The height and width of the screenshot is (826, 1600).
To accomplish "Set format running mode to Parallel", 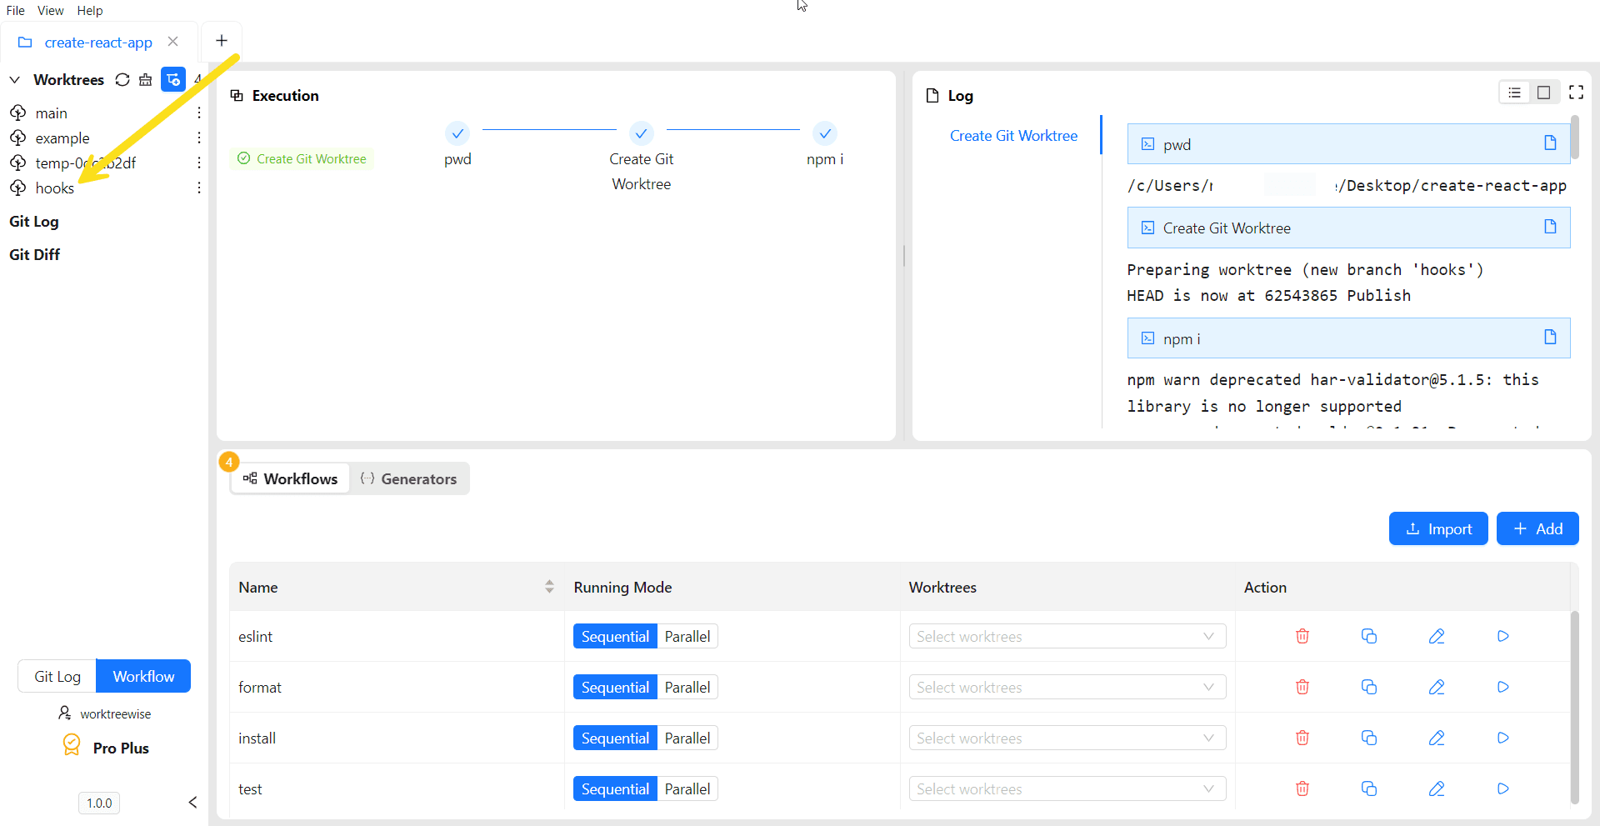I will click(687, 687).
